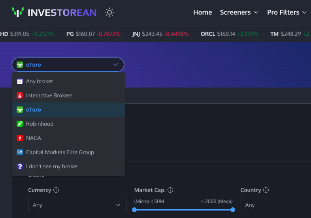Click the Screeners chevron arrow
Viewport: 311px width, 218px height.
256,12
